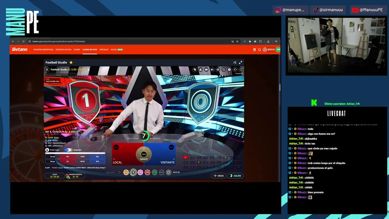Select the red 25 chip
Image resolution: width=389 pixels, height=219 pixels.
(x=147, y=172)
